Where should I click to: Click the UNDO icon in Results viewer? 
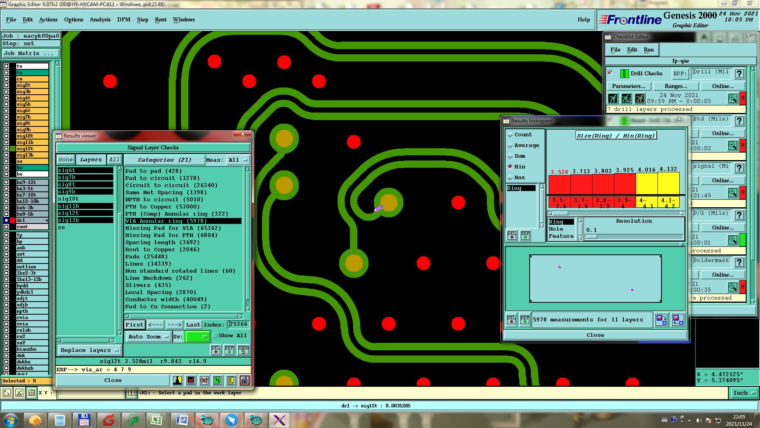pos(243,350)
